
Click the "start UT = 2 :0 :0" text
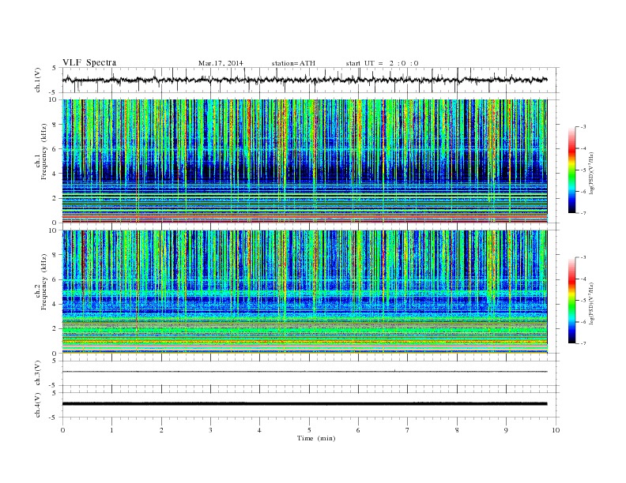click(382, 63)
